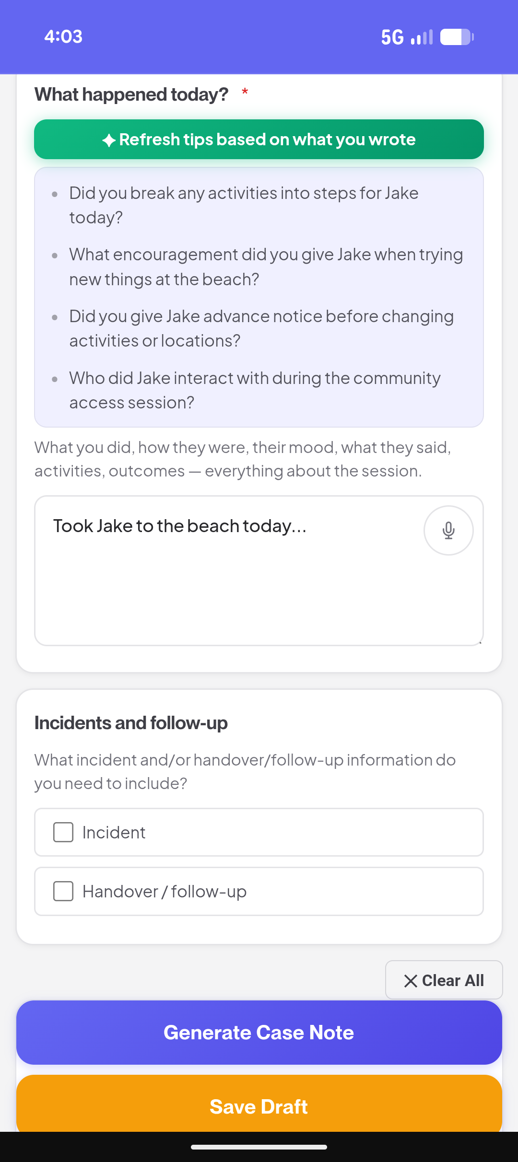The width and height of the screenshot is (518, 1162).
Task: Click the Clear All button
Action: point(444,980)
